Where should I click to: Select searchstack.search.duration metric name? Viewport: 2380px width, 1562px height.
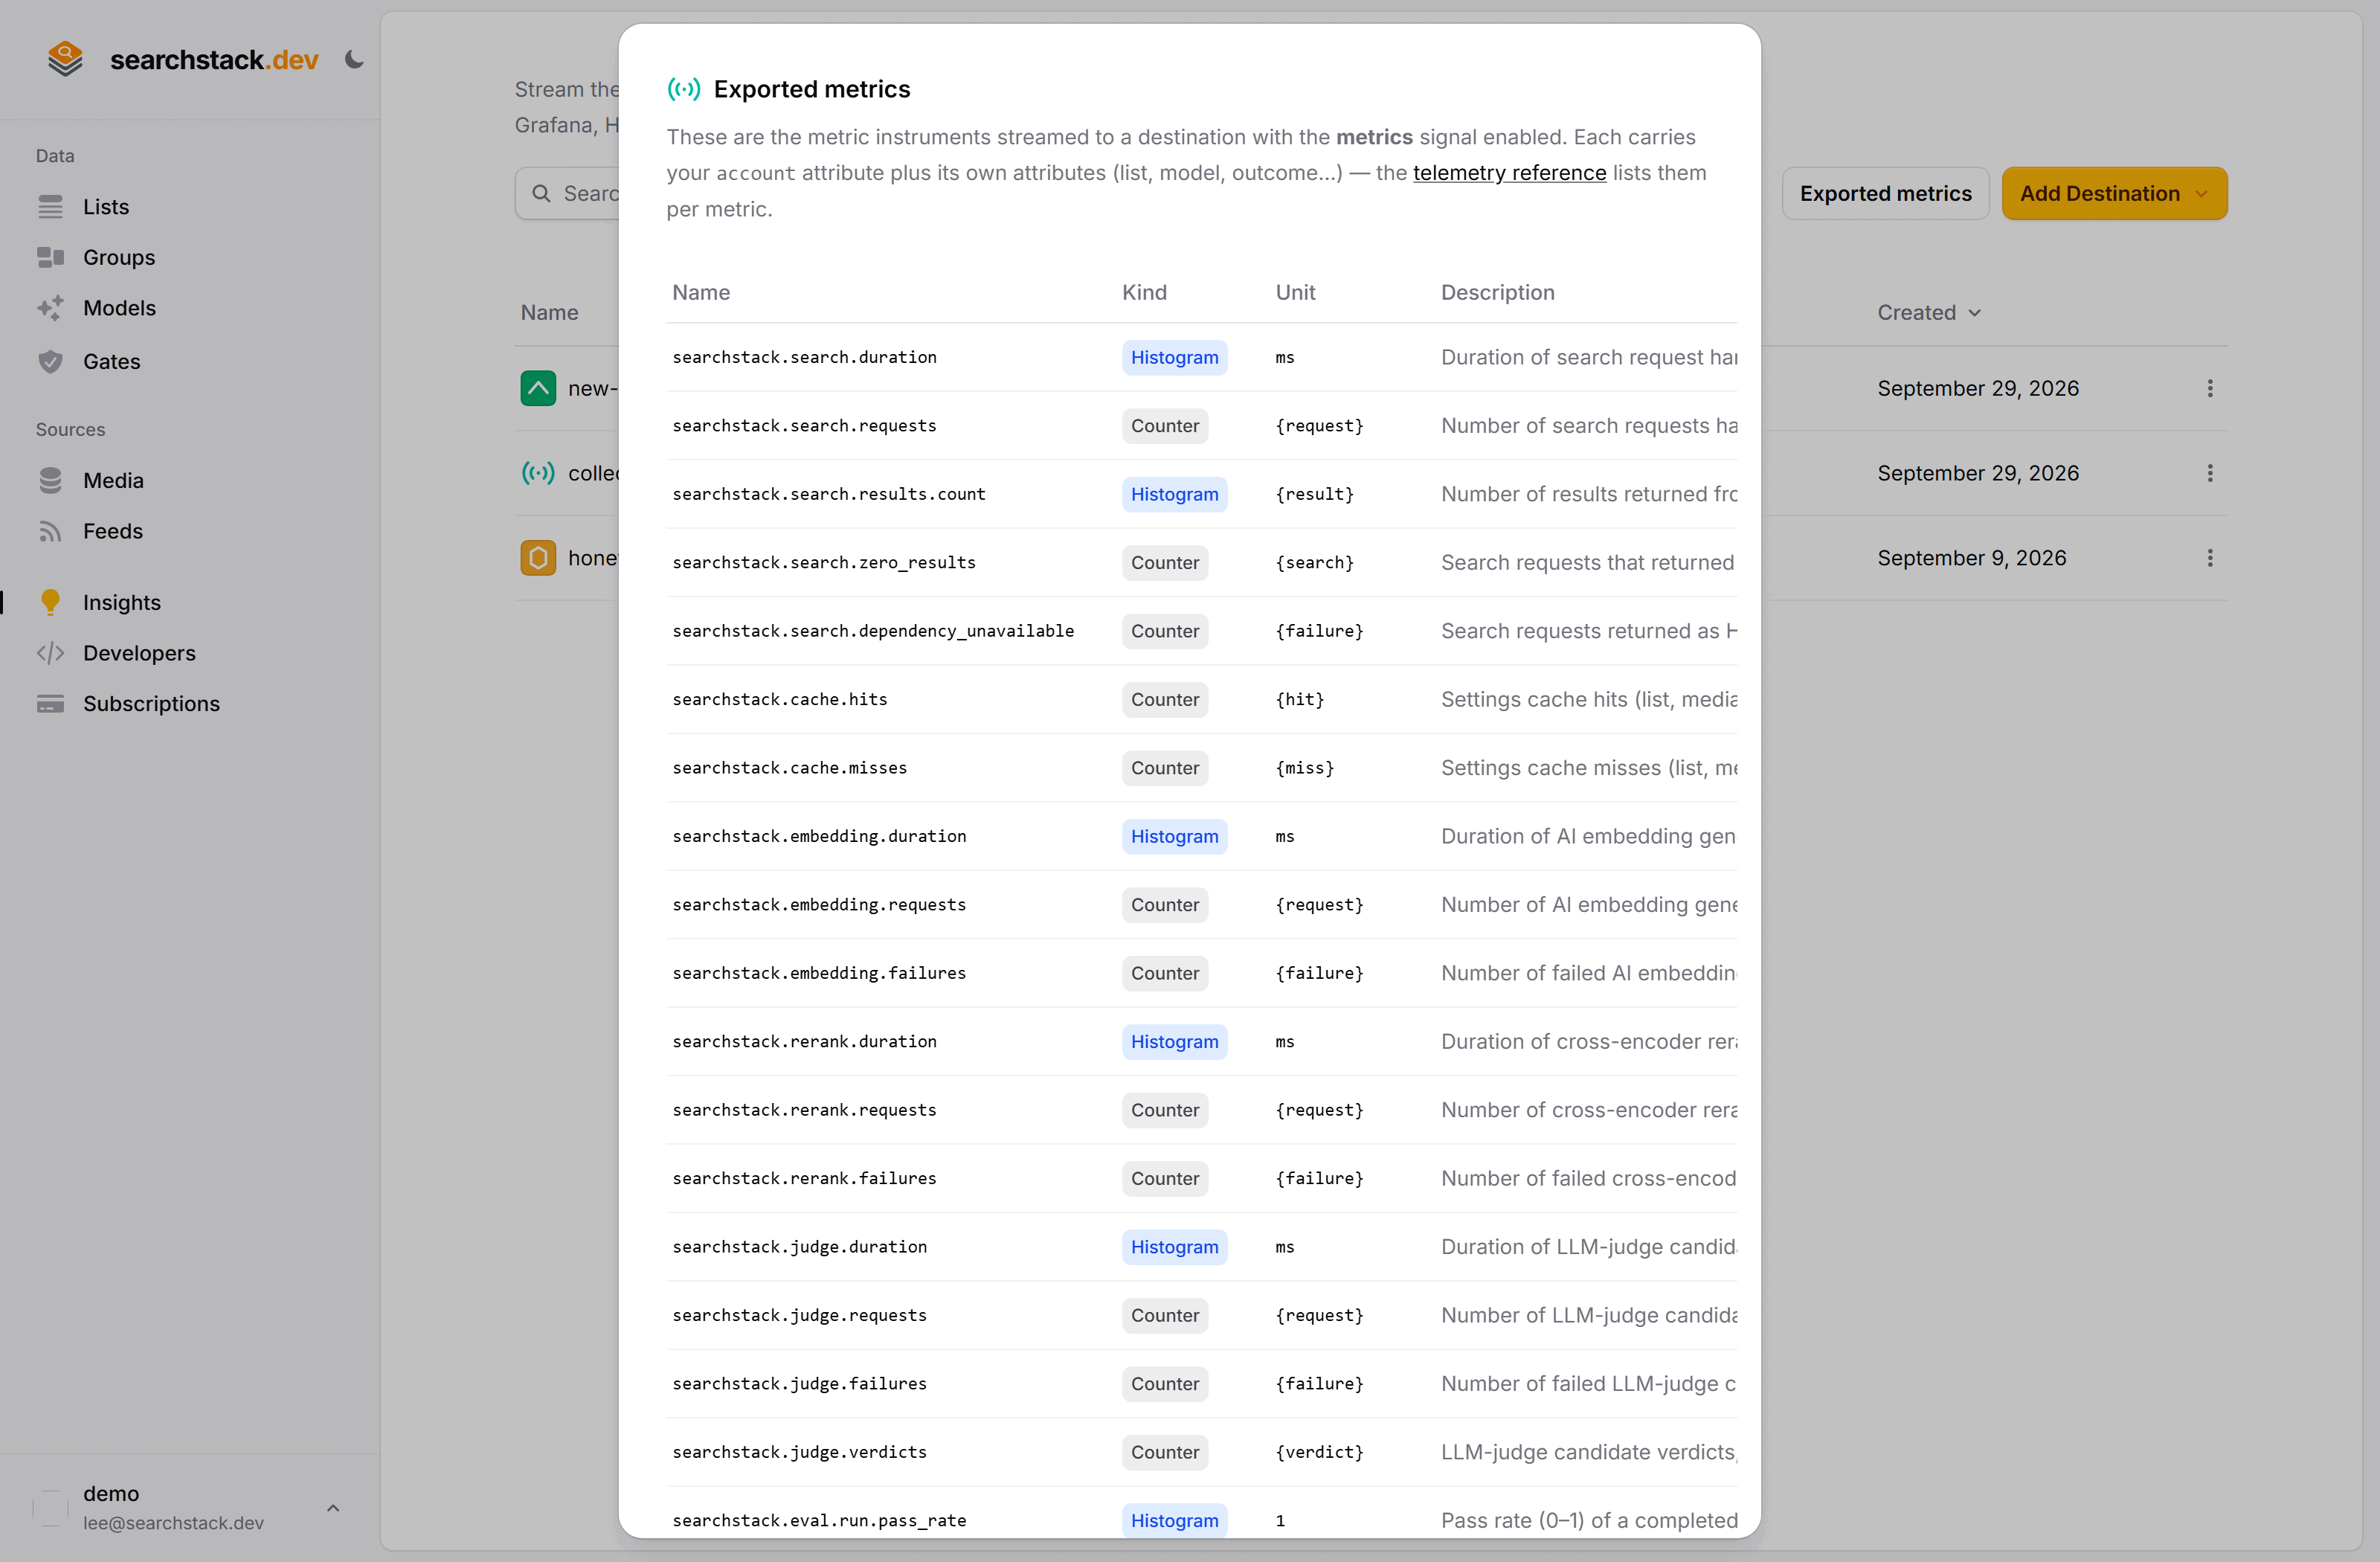pyautogui.click(x=804, y=358)
